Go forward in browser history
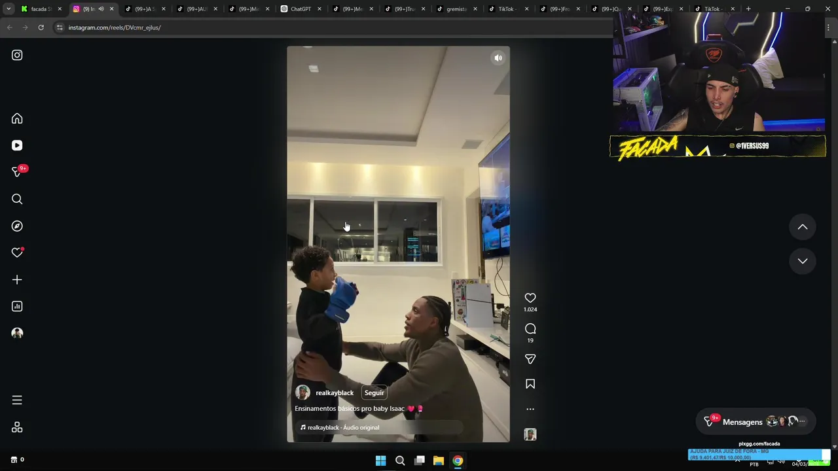Screen dimensions: 838x471 click(x=25, y=27)
